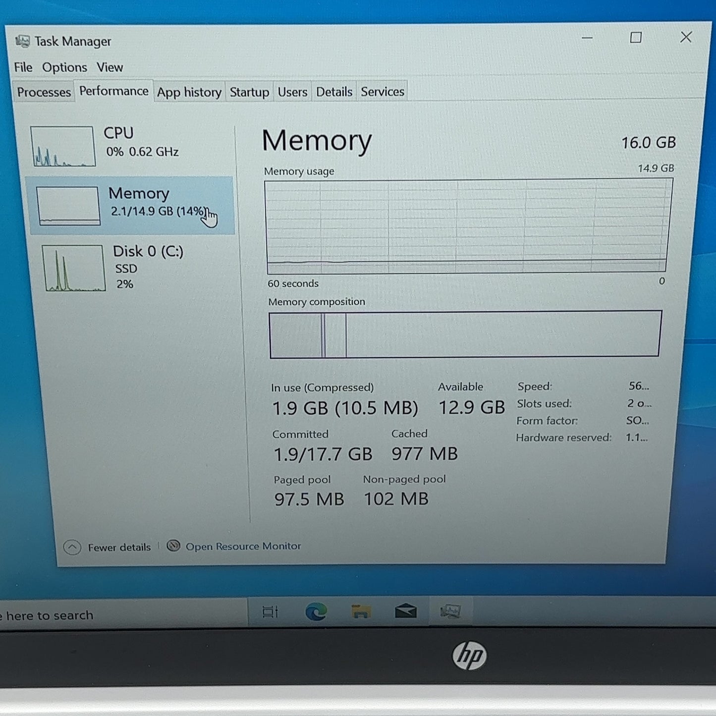The image size is (716, 716).
Task: Open the Startup tab
Action: (249, 92)
